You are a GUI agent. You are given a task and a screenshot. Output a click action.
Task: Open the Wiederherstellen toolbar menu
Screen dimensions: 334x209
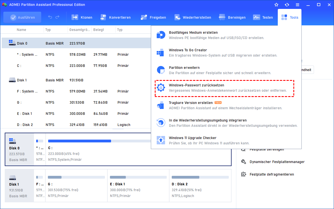[193, 17]
